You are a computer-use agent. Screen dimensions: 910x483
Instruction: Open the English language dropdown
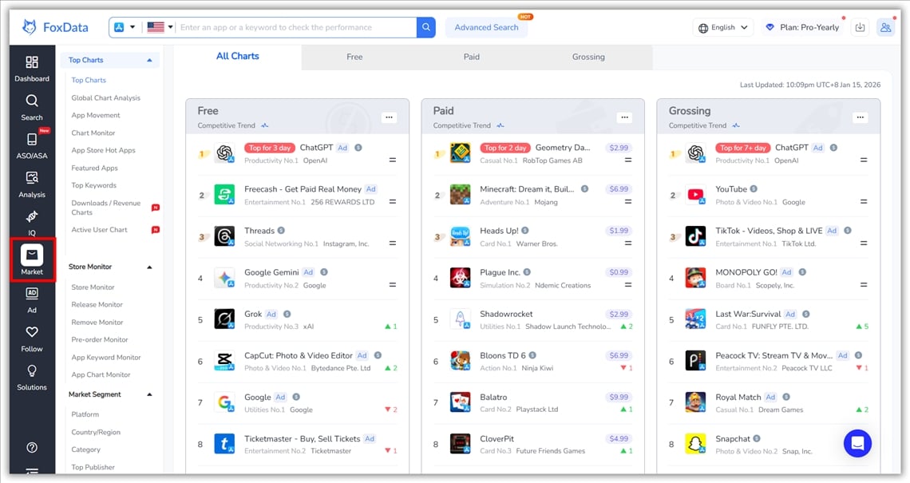pyautogui.click(x=722, y=26)
